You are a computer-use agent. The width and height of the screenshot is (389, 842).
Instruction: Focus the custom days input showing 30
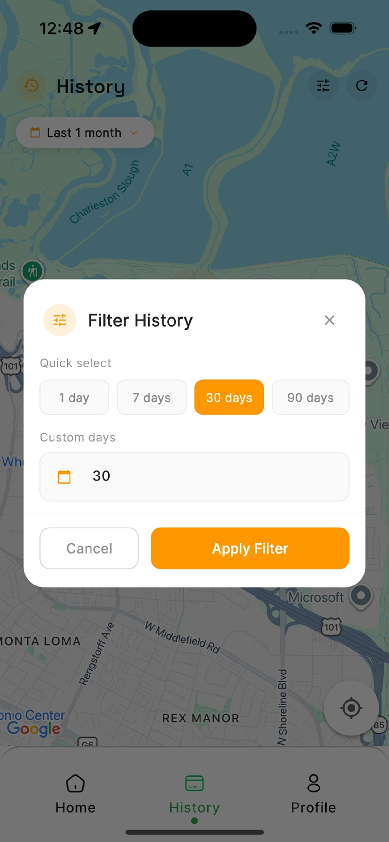pos(194,476)
